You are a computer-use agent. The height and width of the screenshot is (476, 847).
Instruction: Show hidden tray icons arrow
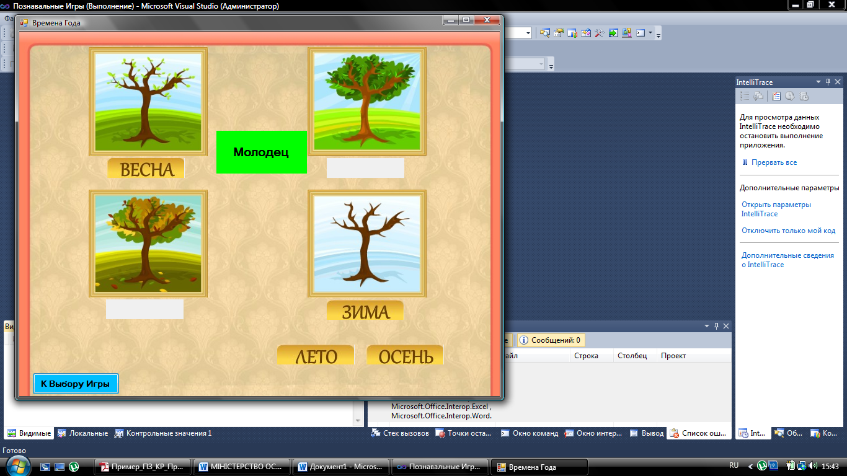click(x=750, y=466)
